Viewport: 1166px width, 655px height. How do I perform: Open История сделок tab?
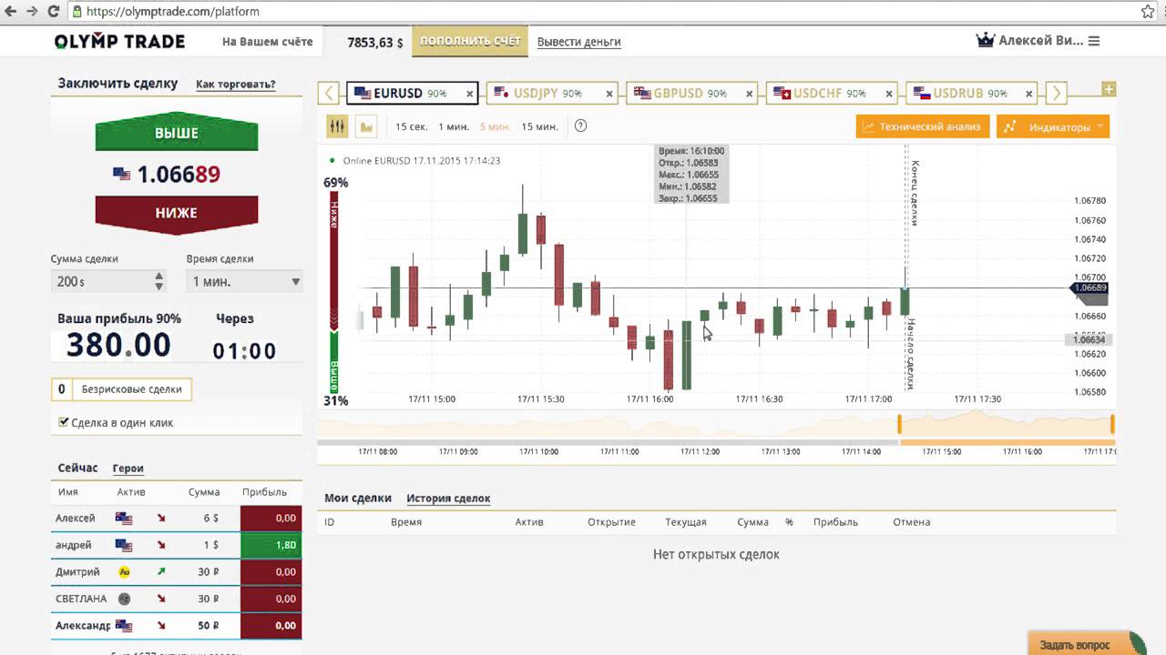[x=448, y=498]
